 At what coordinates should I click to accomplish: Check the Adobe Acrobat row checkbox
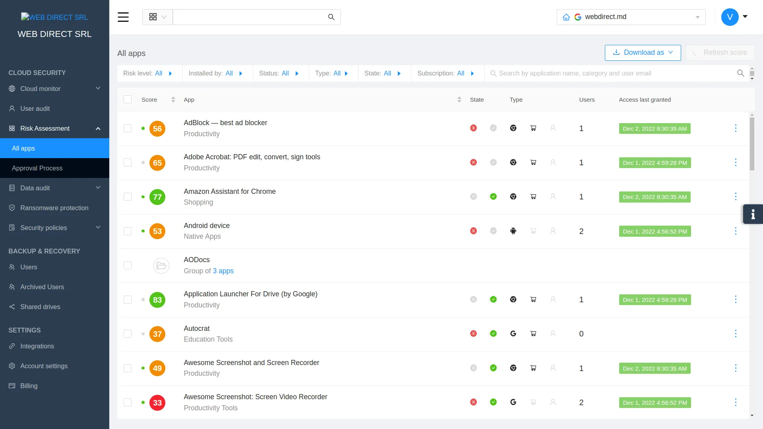[x=128, y=162]
